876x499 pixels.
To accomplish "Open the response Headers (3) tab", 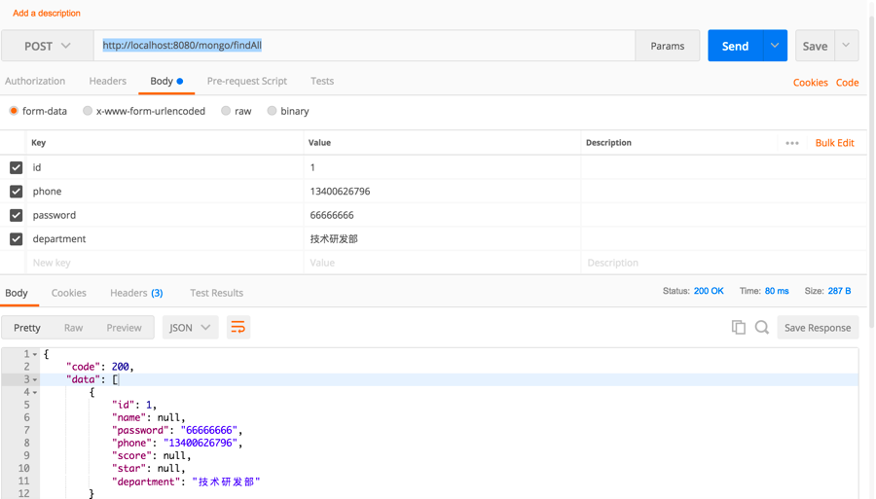I will pyautogui.click(x=136, y=293).
